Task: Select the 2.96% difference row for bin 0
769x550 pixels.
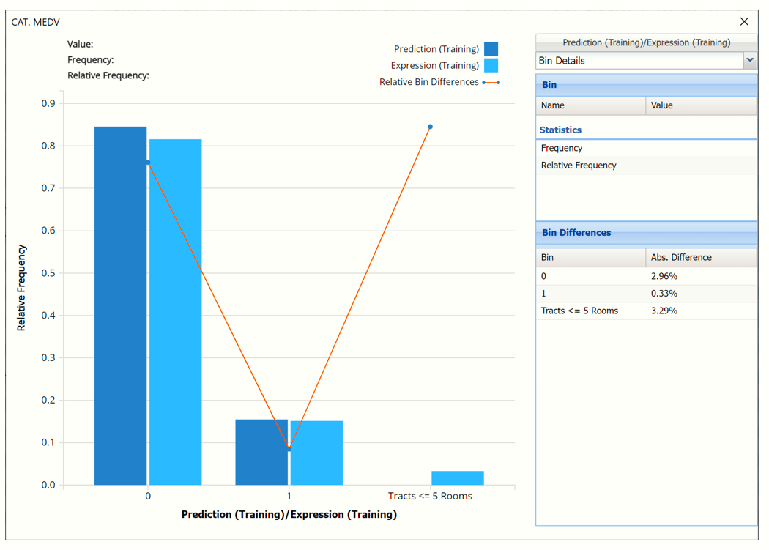Action: tap(664, 277)
